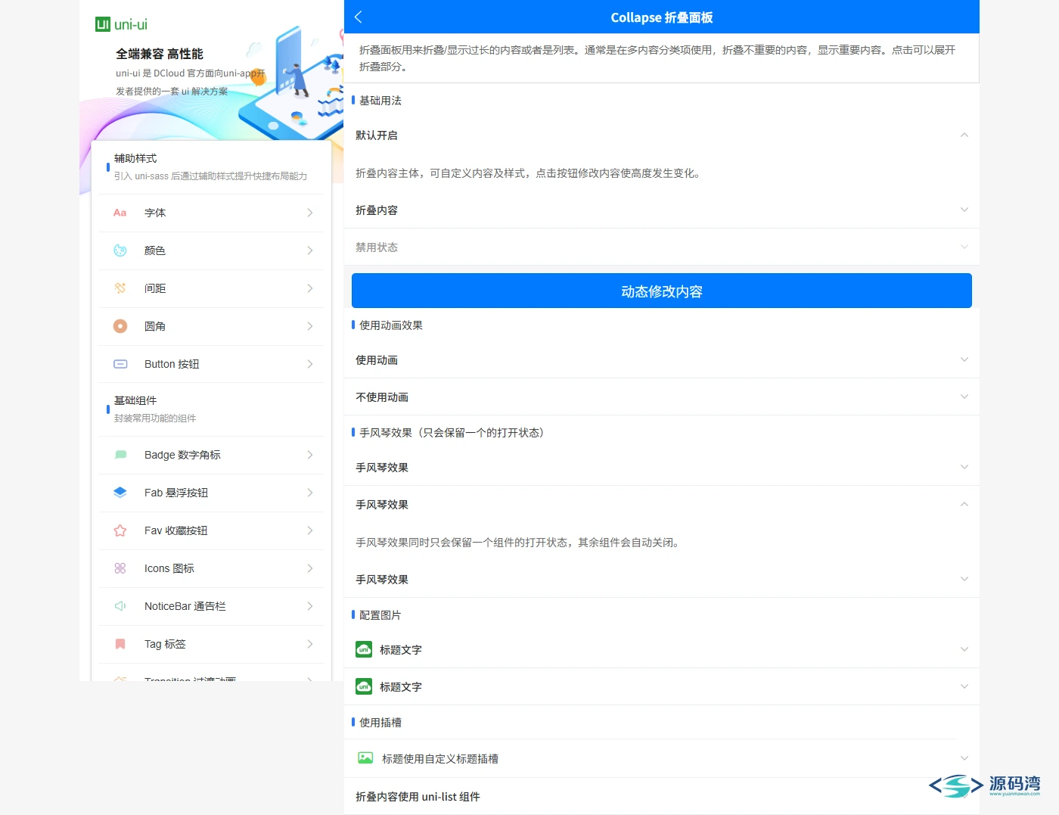Click the arrow on the Icons 图标 row

pyautogui.click(x=310, y=568)
